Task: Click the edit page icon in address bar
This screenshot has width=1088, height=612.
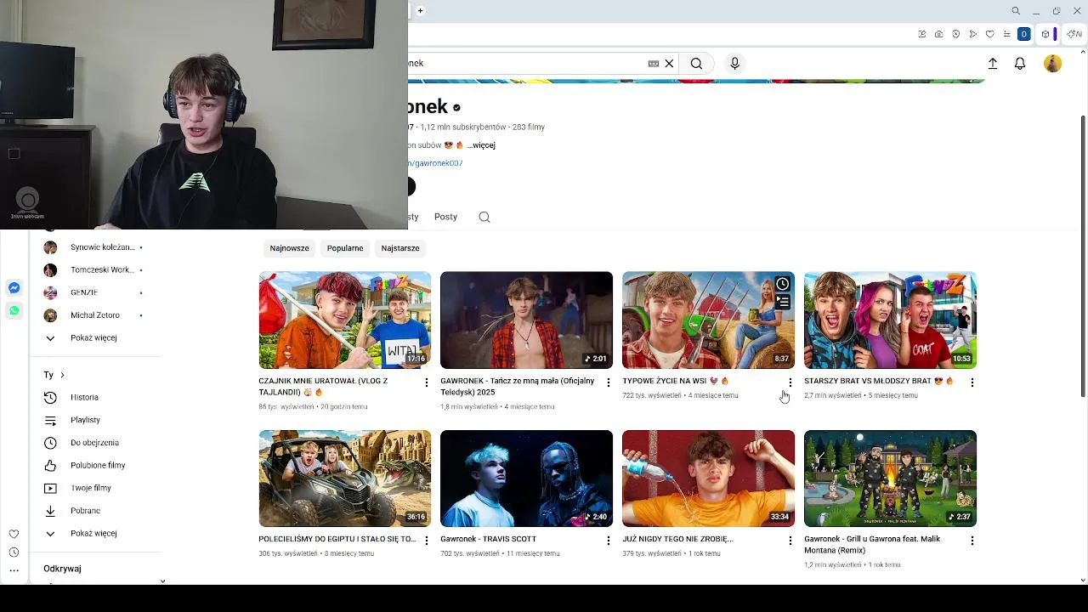Action: [922, 34]
